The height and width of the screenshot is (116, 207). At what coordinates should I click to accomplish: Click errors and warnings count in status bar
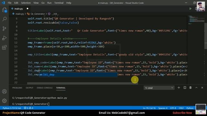pos(28,108)
